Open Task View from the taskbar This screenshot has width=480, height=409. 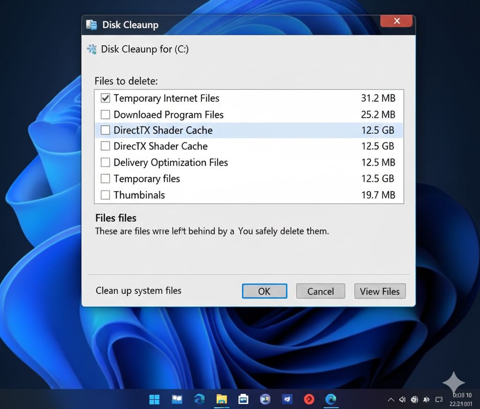point(177,399)
